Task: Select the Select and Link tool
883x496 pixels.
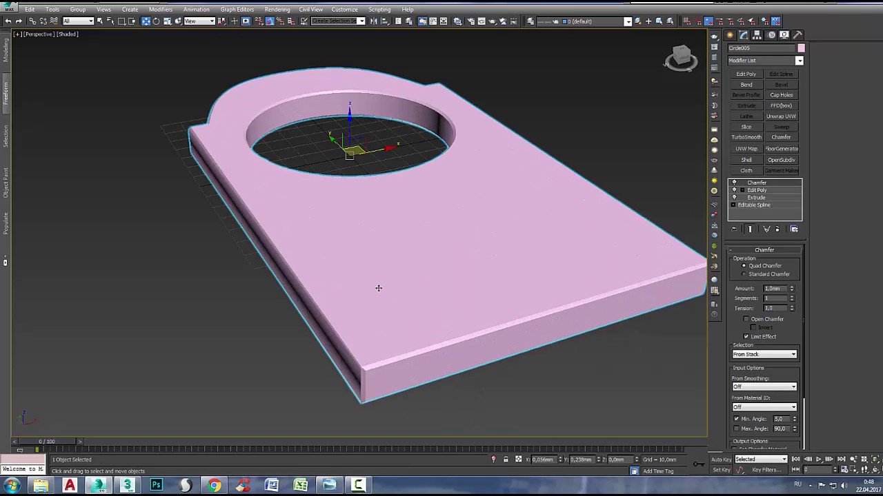Action: pyautogui.click(x=32, y=21)
